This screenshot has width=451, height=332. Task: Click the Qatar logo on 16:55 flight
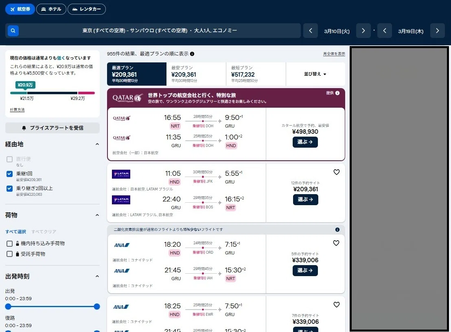[122, 118]
